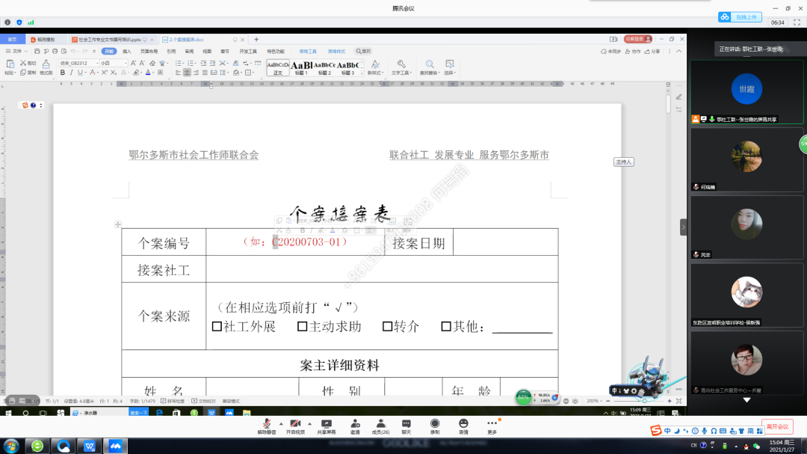This screenshot has height=454, width=807.
Task: Open the 表情 reactions icon
Action: click(x=463, y=425)
